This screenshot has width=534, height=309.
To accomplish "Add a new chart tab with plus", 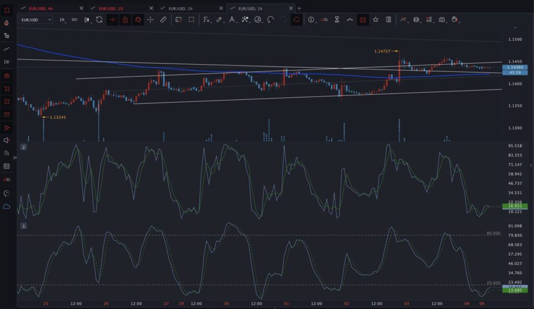I will point(299,8).
